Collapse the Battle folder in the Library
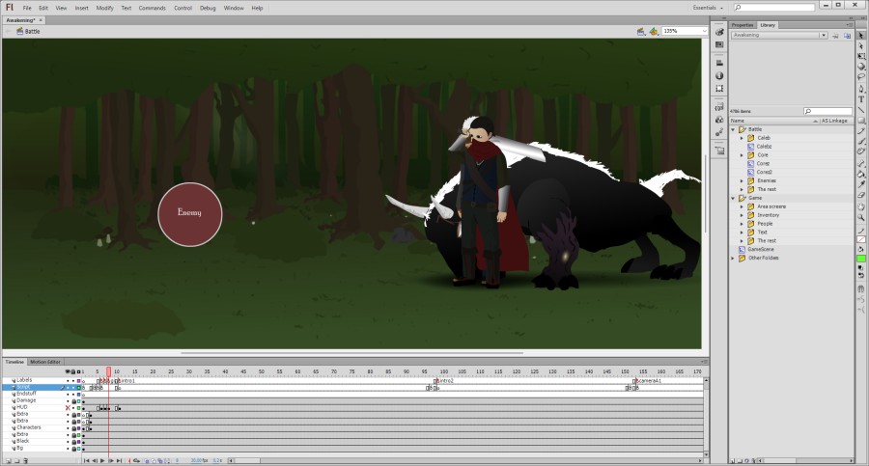This screenshot has width=869, height=466. (x=734, y=129)
